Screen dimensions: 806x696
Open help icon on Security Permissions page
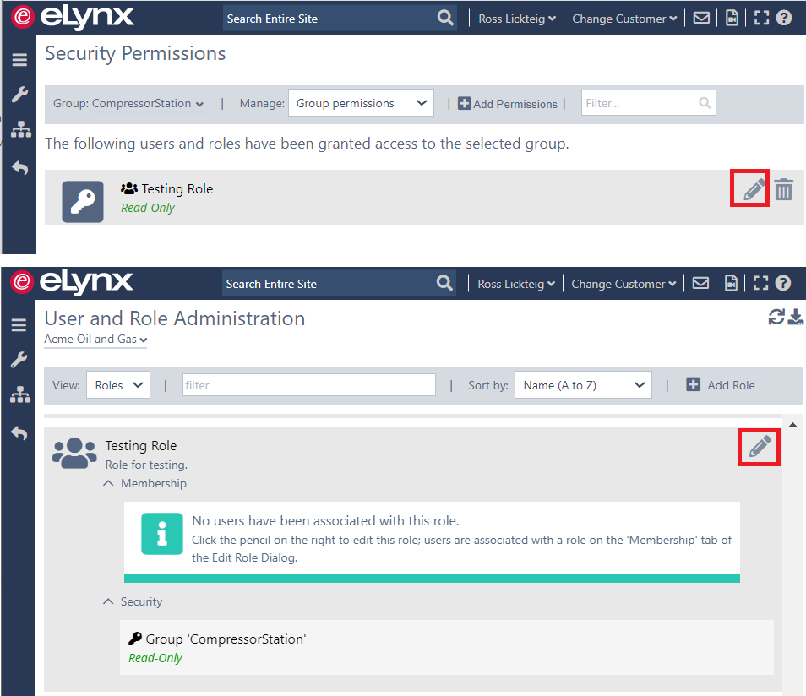pos(783,18)
